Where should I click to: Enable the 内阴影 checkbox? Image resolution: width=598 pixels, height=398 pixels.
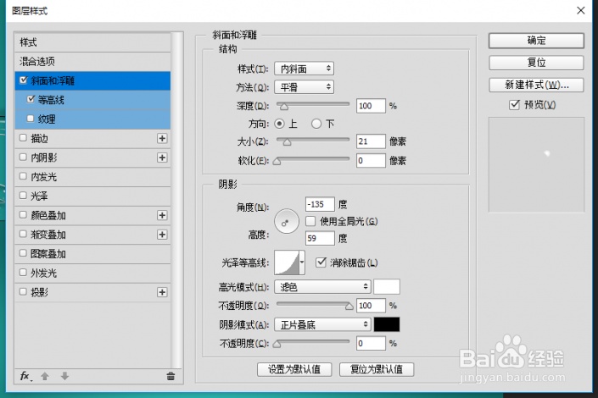click(23, 157)
